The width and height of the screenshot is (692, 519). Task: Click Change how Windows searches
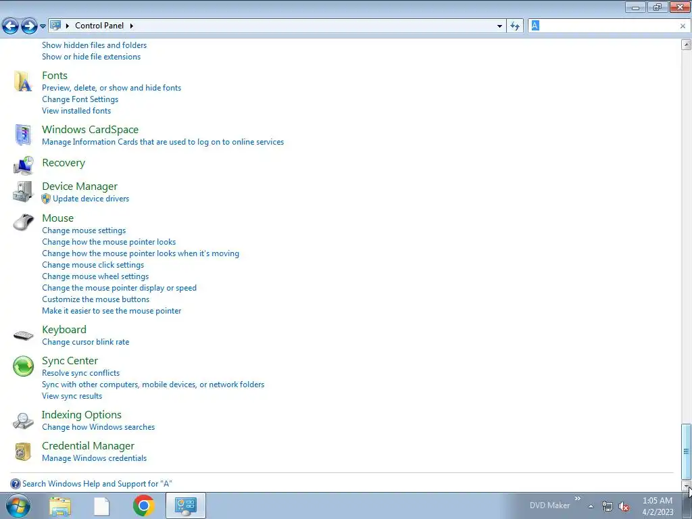(x=99, y=427)
